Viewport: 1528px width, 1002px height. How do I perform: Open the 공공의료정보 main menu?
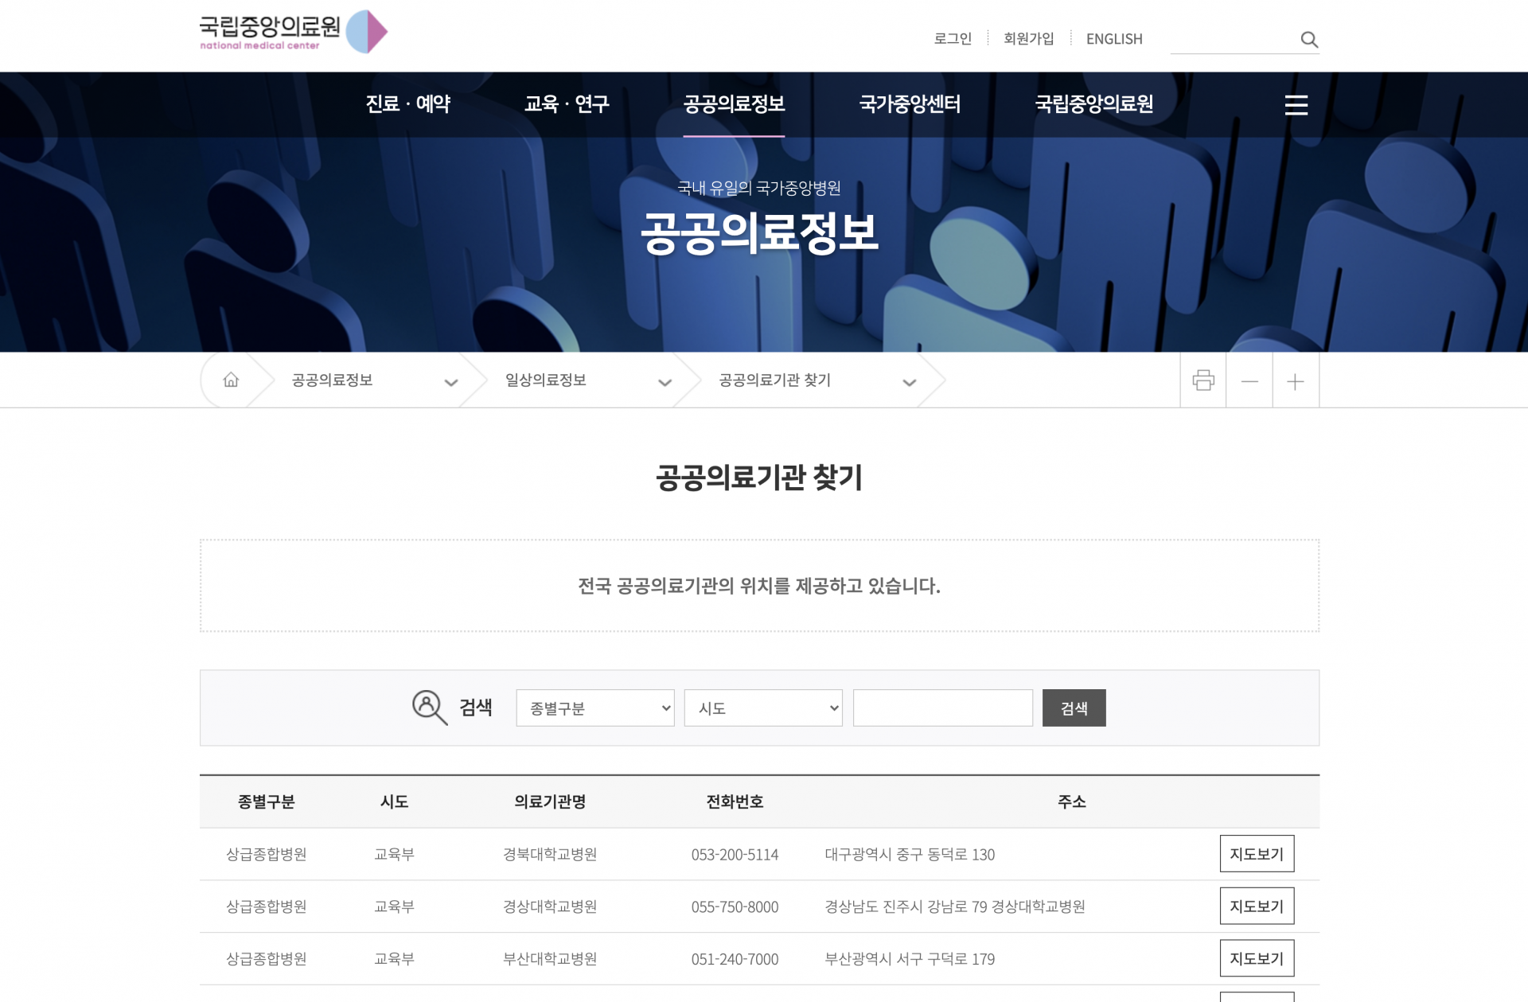[734, 103]
